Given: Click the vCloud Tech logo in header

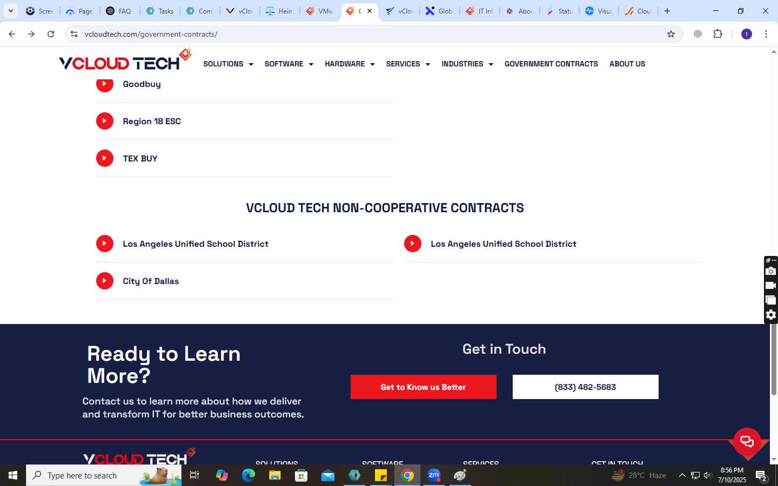Looking at the screenshot, I should (125, 60).
